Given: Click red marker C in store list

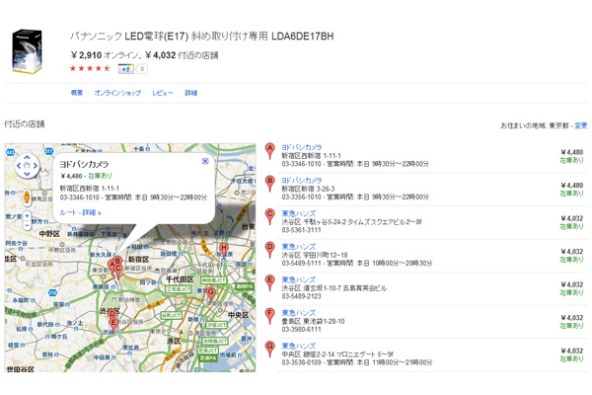Looking at the screenshot, I should pyautogui.click(x=269, y=214).
